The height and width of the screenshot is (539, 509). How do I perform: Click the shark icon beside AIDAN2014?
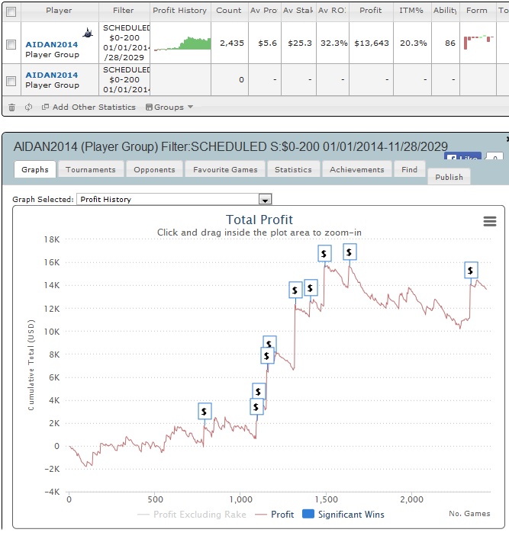pos(88,33)
